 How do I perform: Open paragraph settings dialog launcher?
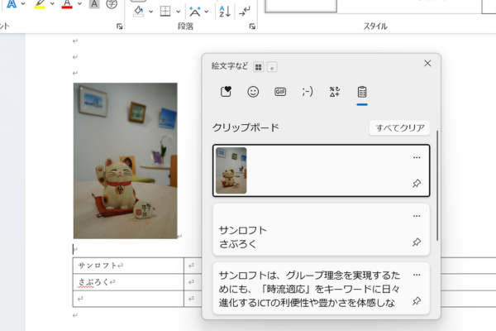click(x=252, y=26)
